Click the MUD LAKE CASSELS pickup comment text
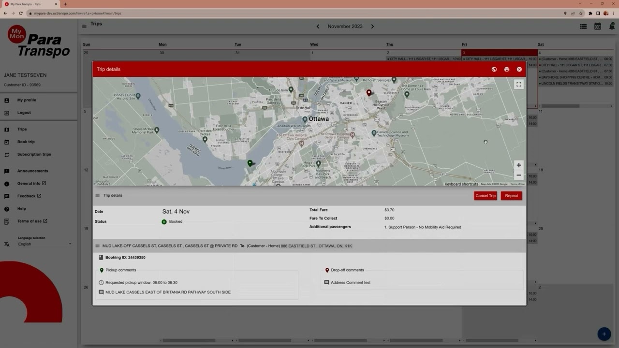Viewport: 619px width, 348px height. (x=168, y=292)
